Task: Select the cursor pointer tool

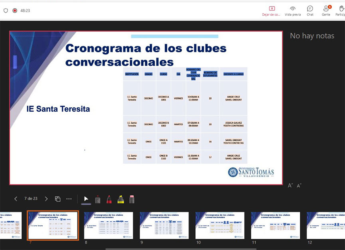Action: click(x=86, y=199)
